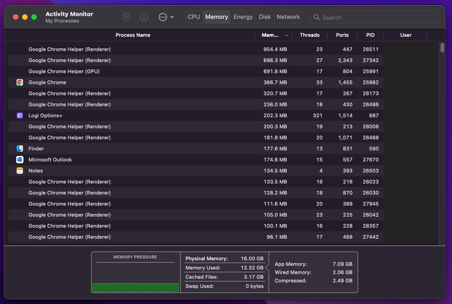Select the Google Chrome Helper (GPU) row
The width and height of the screenshot is (452, 304).
tap(196, 71)
